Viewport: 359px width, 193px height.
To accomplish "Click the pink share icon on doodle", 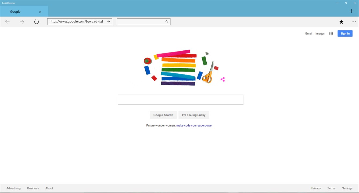I will coord(222,79).
